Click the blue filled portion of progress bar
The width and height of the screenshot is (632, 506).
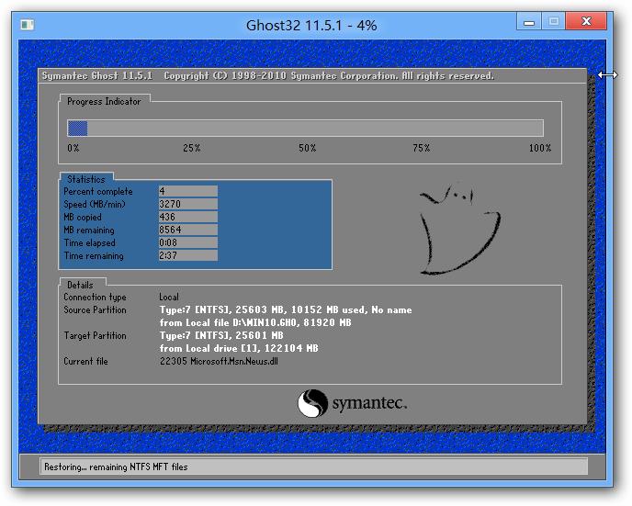[78, 129]
